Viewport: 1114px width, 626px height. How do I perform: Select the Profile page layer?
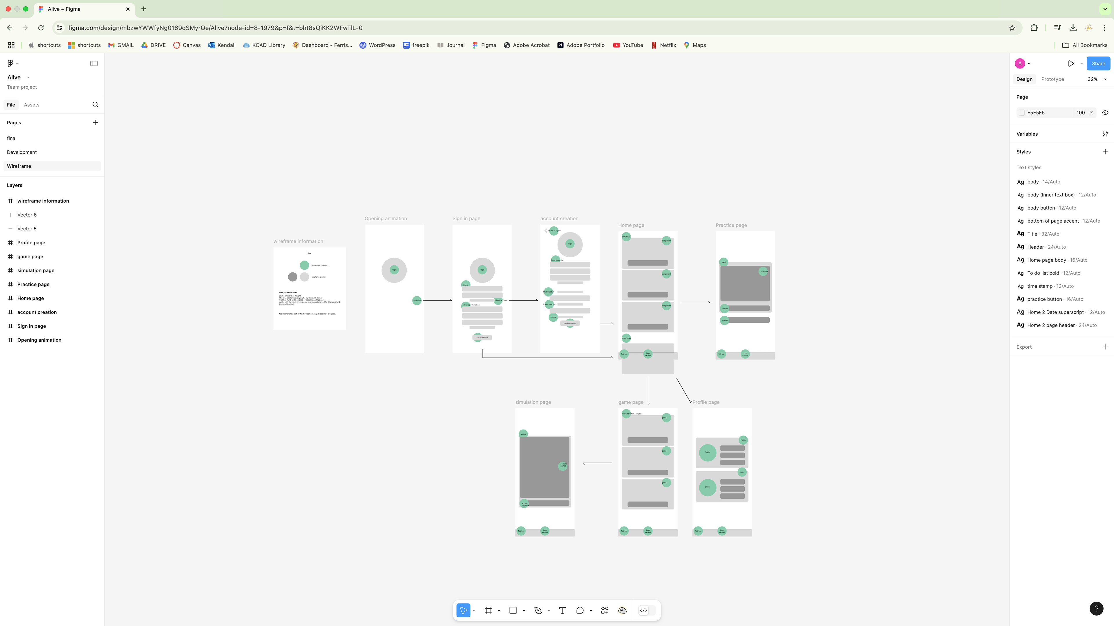pyautogui.click(x=31, y=242)
